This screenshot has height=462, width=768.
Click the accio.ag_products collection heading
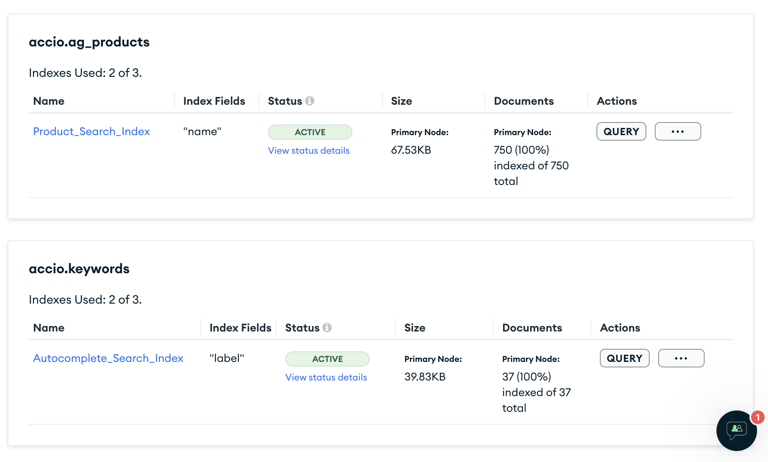click(x=89, y=42)
